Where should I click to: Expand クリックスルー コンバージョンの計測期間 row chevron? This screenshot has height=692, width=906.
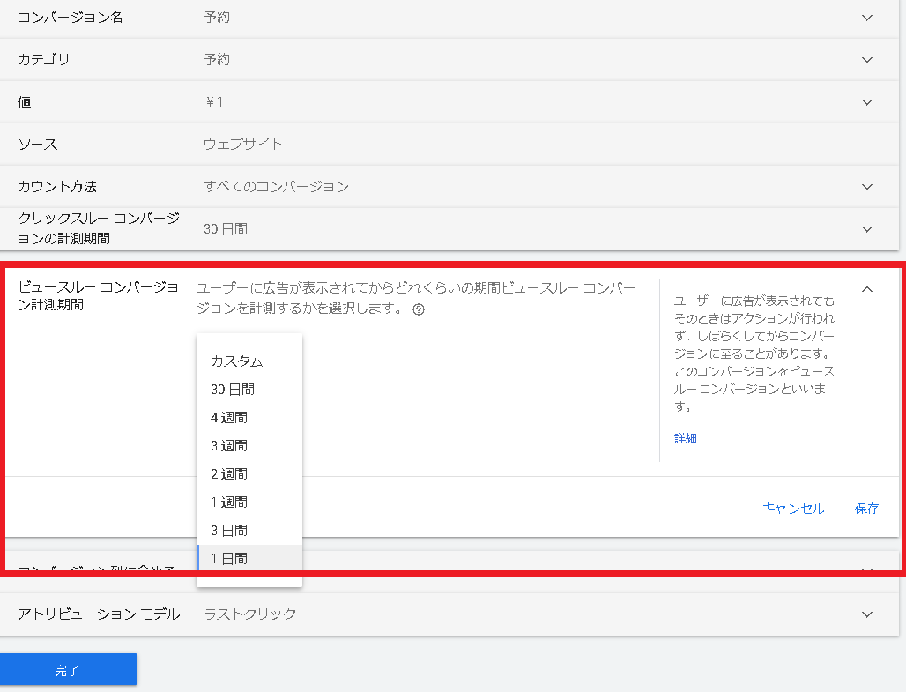pyautogui.click(x=866, y=229)
